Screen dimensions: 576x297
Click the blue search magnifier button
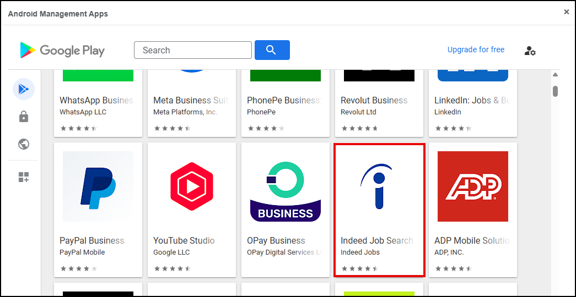pyautogui.click(x=272, y=50)
